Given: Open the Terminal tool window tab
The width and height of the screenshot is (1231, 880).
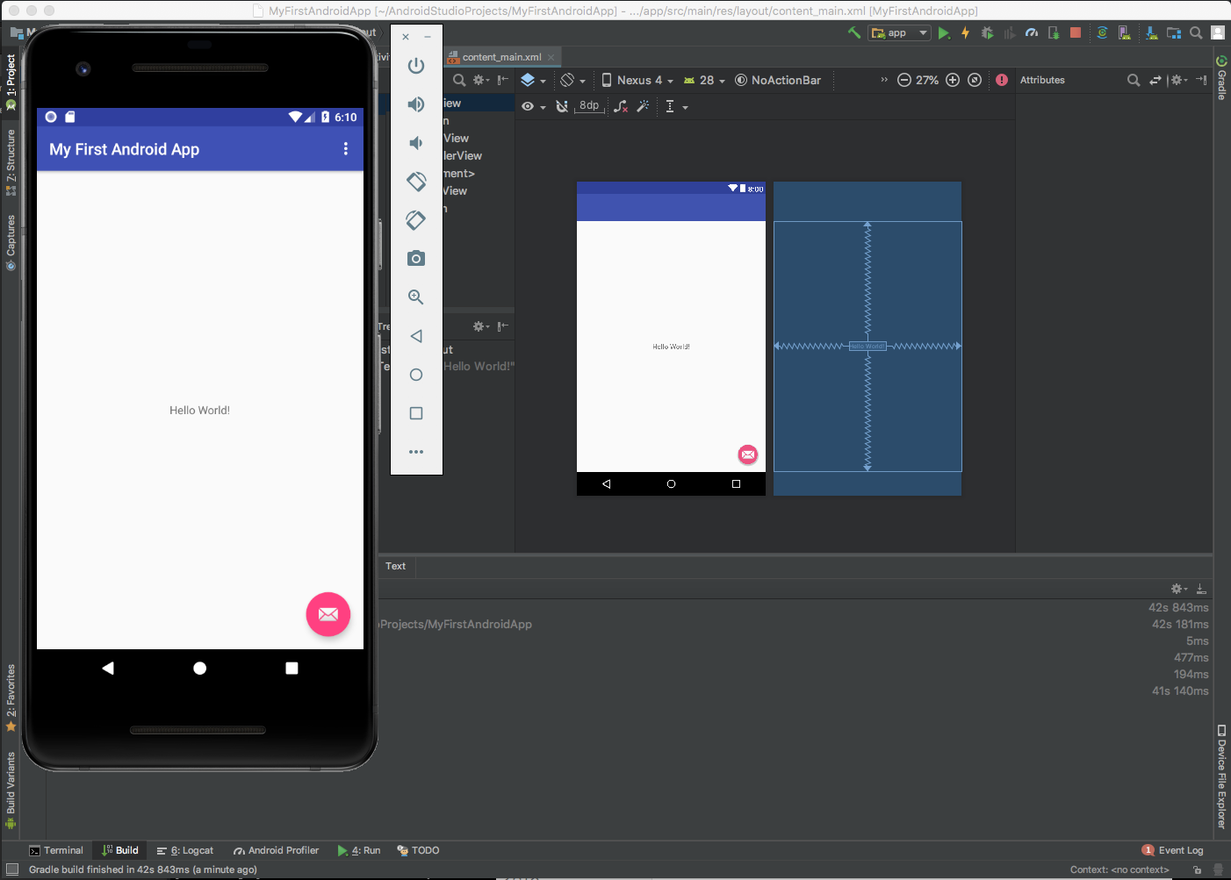Looking at the screenshot, I should 56,850.
